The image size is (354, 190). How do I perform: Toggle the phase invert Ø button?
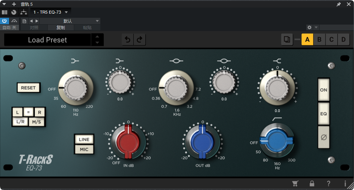pyautogui.click(x=323, y=137)
